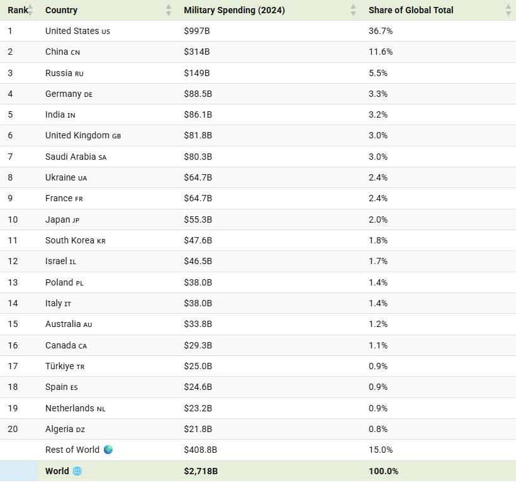Select Rest of World's $408.8B value
The width and height of the screenshot is (516, 483).
tap(200, 450)
